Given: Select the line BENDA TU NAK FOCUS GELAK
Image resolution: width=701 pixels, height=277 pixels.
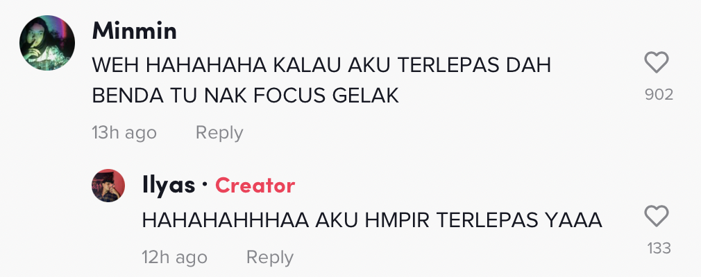Looking at the screenshot, I should point(246,96).
